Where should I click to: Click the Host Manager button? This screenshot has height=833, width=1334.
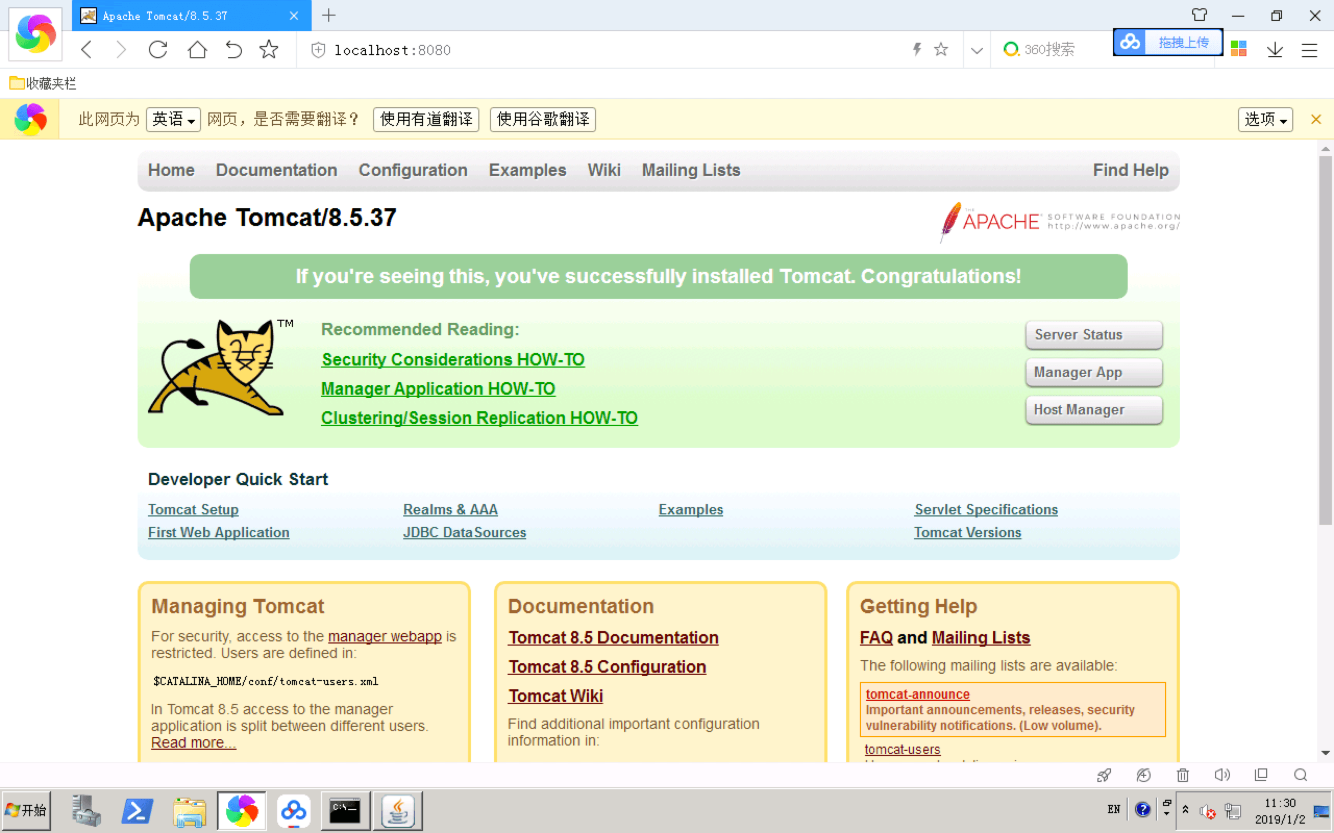click(x=1094, y=410)
